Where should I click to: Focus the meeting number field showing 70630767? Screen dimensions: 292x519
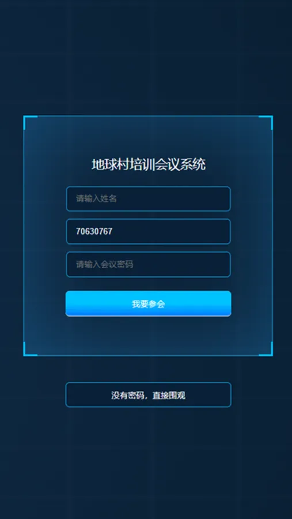[148, 231]
